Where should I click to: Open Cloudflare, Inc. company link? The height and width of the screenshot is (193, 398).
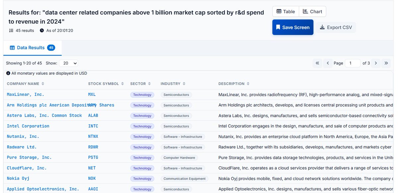27,168
